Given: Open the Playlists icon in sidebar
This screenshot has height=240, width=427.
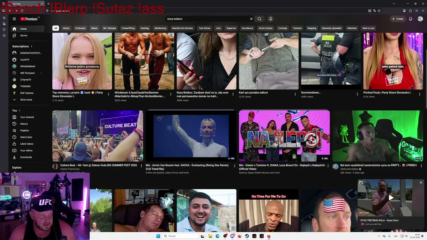Looking at the screenshot, I should (x=14, y=130).
